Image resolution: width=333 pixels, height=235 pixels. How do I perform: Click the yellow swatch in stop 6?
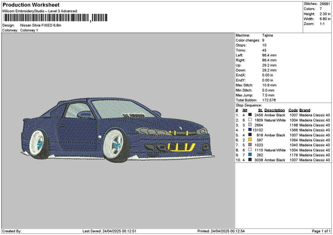tap(250, 140)
